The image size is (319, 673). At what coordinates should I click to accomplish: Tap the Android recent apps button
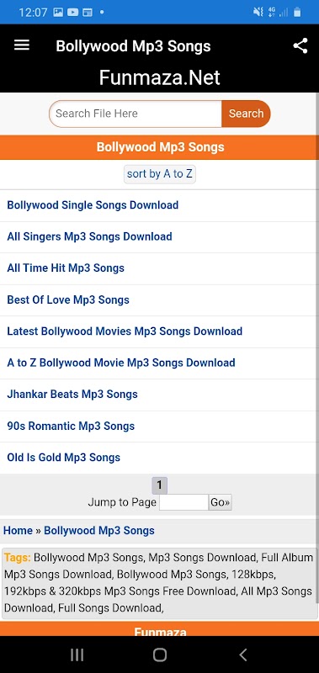click(x=77, y=654)
